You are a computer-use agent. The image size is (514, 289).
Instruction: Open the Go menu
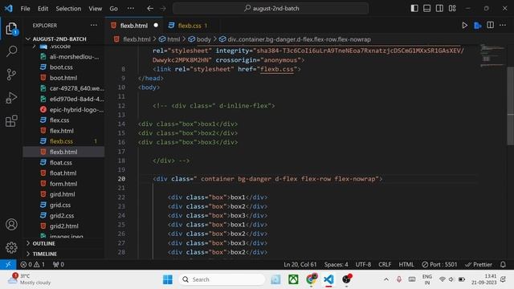pyautogui.click(x=113, y=9)
